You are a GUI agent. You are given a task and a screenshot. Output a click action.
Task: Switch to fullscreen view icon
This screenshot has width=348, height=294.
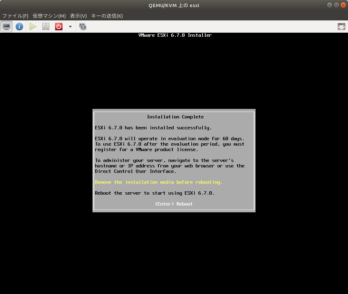[341, 27]
